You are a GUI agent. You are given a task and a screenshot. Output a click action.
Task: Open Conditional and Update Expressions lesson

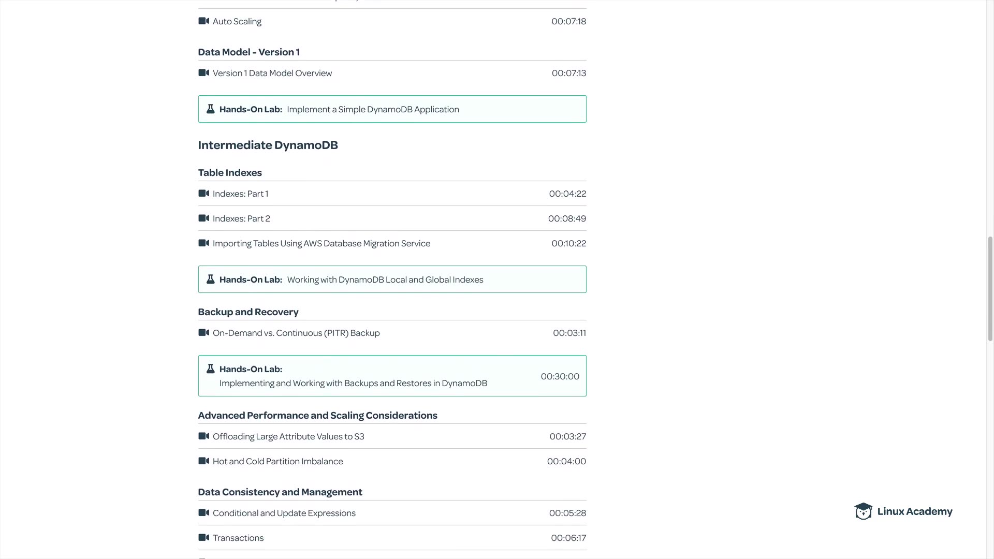[284, 513]
